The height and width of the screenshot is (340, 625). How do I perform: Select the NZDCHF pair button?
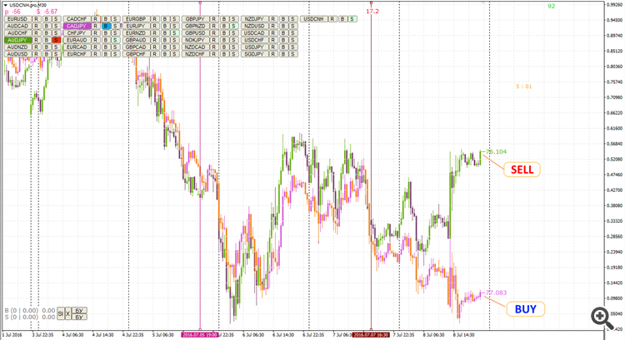(x=195, y=54)
